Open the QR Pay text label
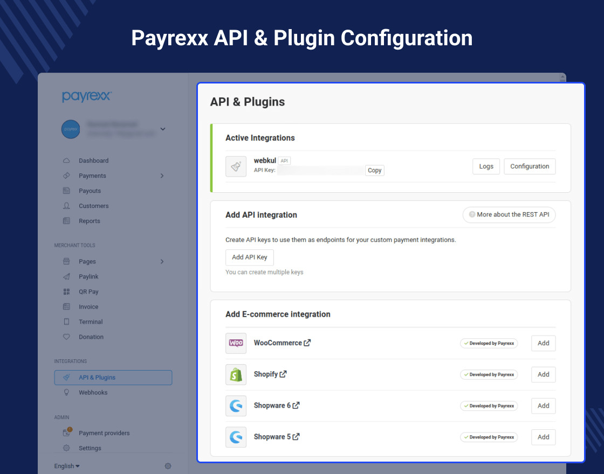 (x=88, y=291)
